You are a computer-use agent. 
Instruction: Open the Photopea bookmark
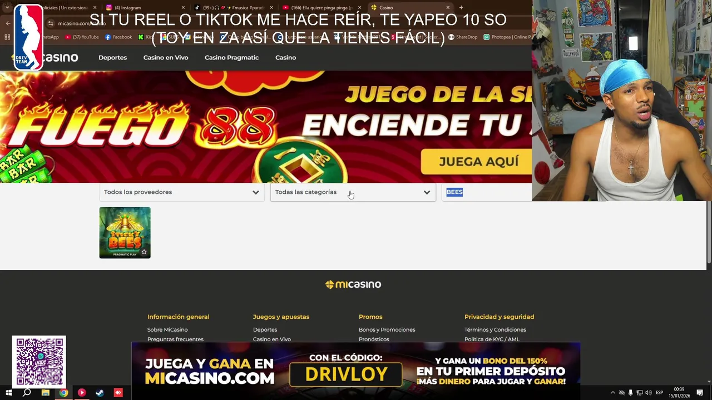507,37
